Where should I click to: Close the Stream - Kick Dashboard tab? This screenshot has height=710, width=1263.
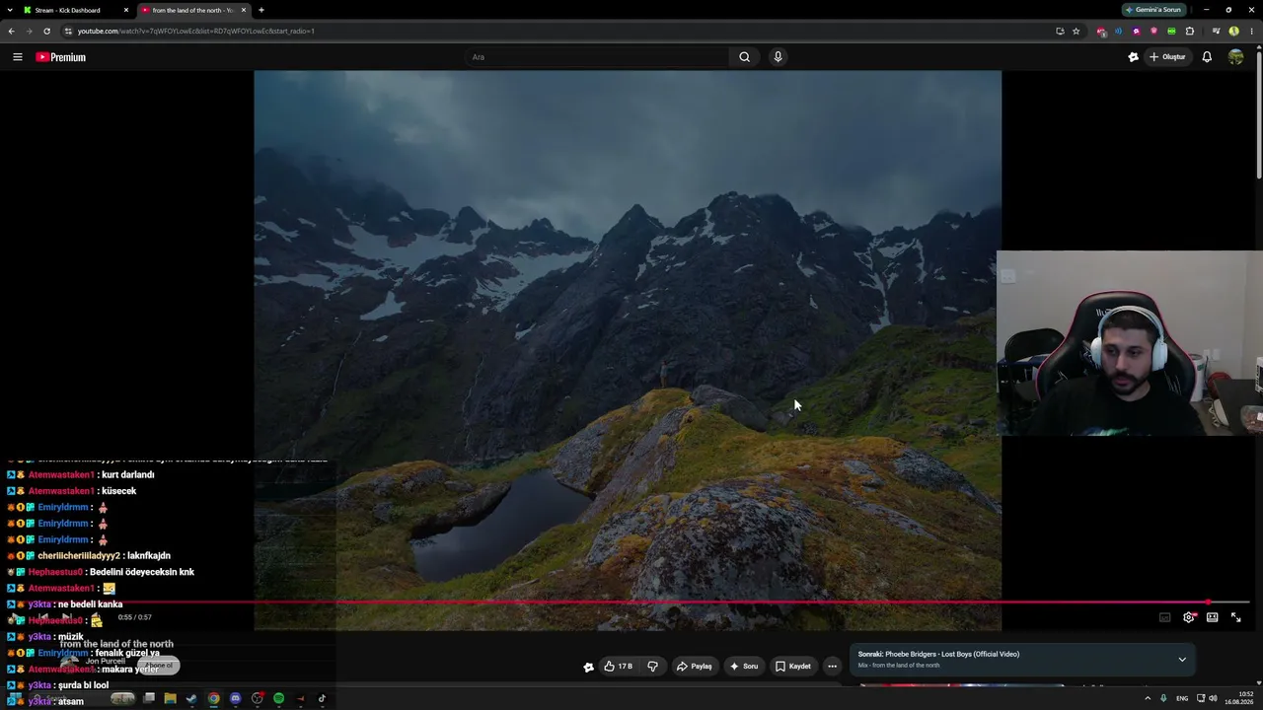pyautogui.click(x=125, y=10)
